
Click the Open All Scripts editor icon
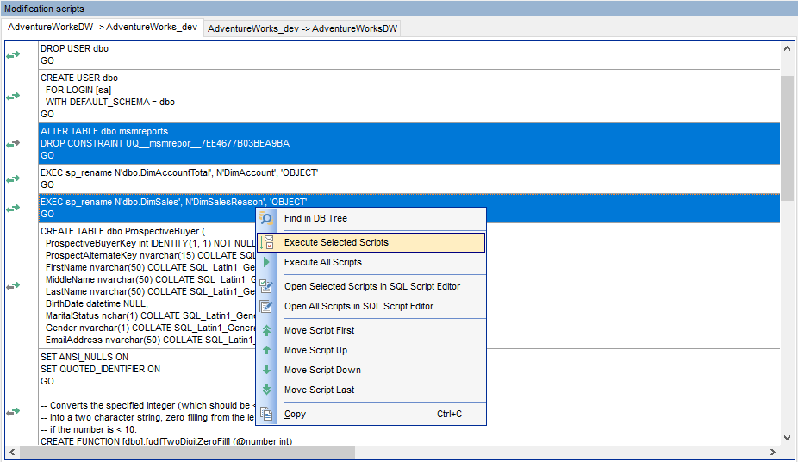tap(267, 306)
